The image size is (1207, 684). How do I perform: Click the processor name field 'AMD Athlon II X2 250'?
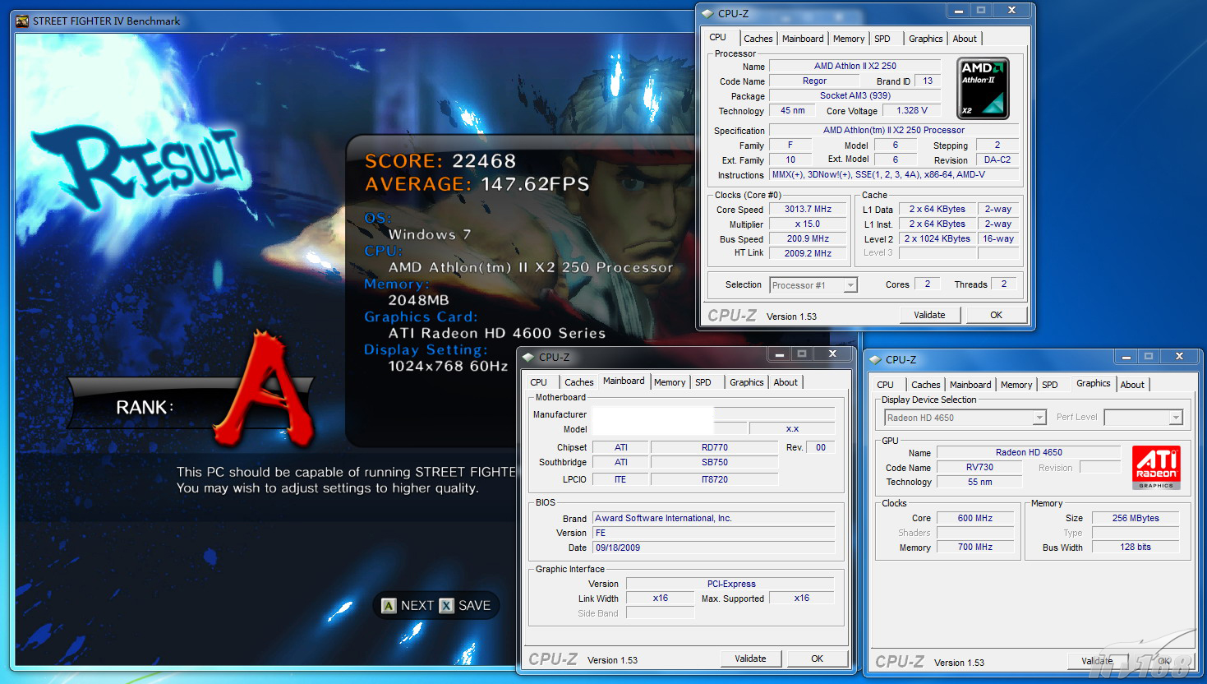click(855, 66)
